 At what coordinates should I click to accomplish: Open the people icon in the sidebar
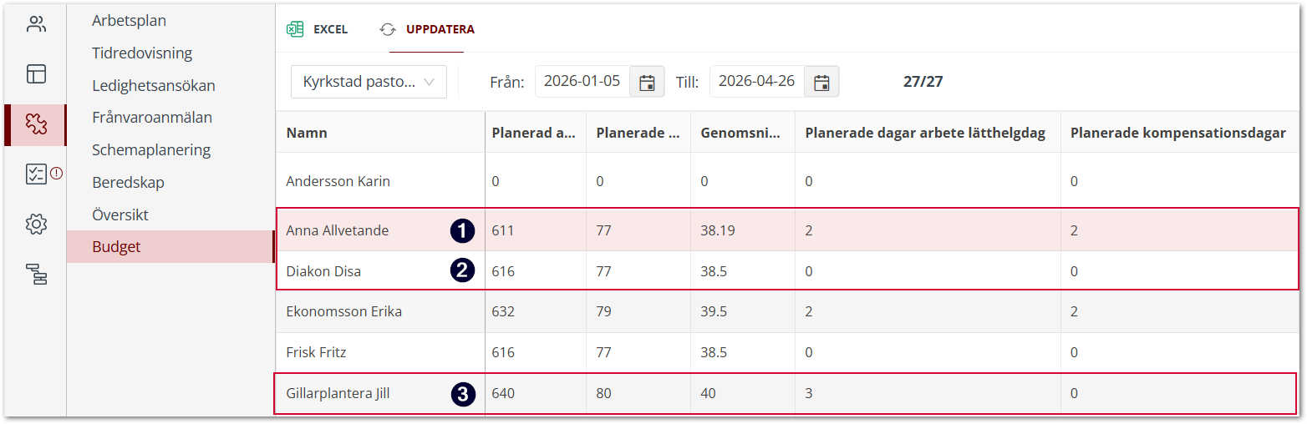point(36,24)
